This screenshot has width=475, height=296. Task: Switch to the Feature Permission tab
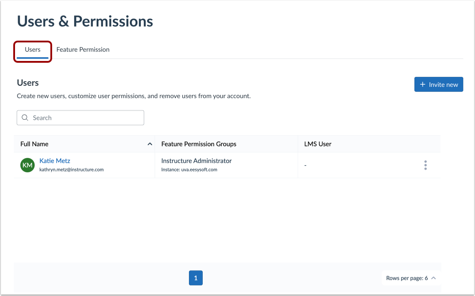tap(83, 49)
